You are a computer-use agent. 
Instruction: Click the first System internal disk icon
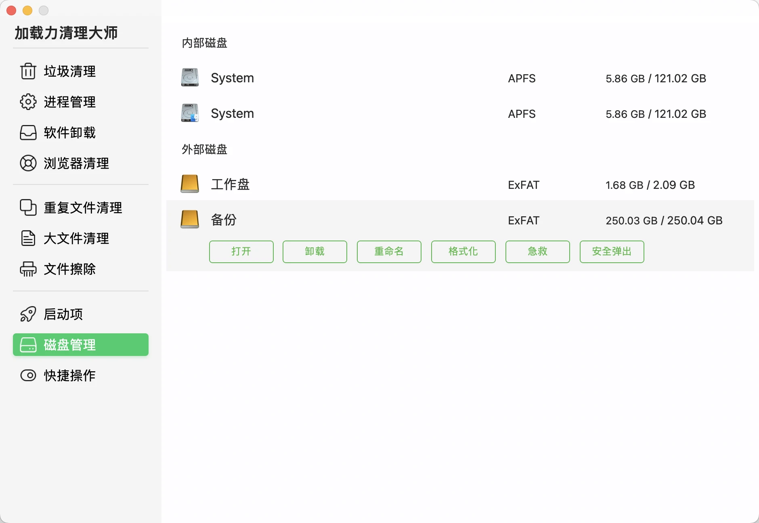tap(190, 77)
